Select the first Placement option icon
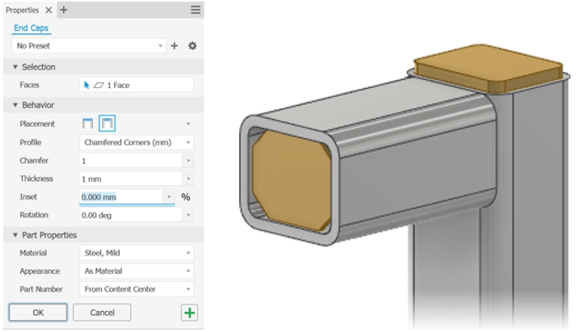 (x=87, y=124)
